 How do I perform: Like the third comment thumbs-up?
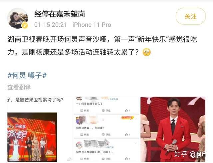pyautogui.click(x=127, y=159)
